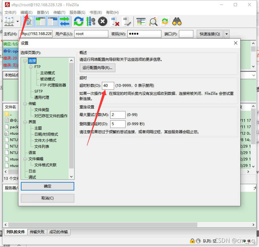This screenshot has width=259, height=247.
Task: Open the 帮助(H) menu
Action: point(112,12)
